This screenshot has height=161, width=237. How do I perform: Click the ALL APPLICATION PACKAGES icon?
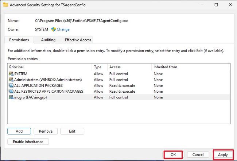pyautogui.click(x=11, y=85)
